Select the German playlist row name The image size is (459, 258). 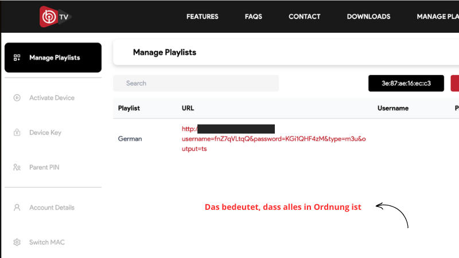coord(130,139)
